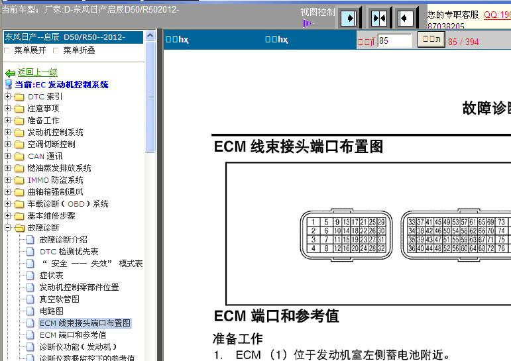Click the 真空软管图 document icon
This screenshot has height=361, width=511.
(30, 299)
